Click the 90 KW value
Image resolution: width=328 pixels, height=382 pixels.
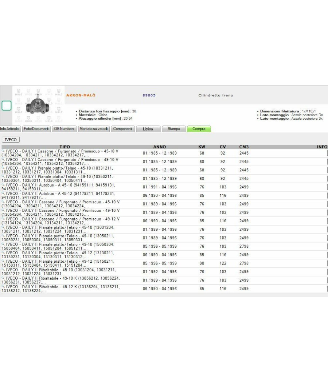tap(202, 263)
